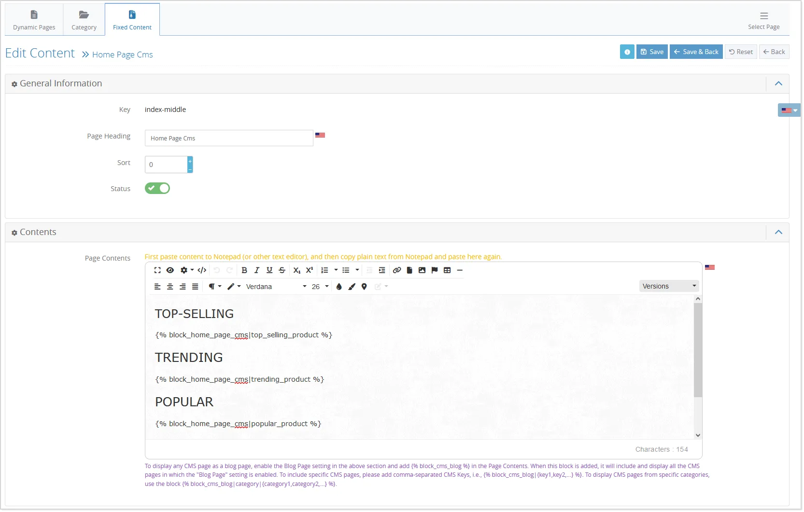The width and height of the screenshot is (804, 512).
Task: Click the blue info button
Action: [627, 52]
